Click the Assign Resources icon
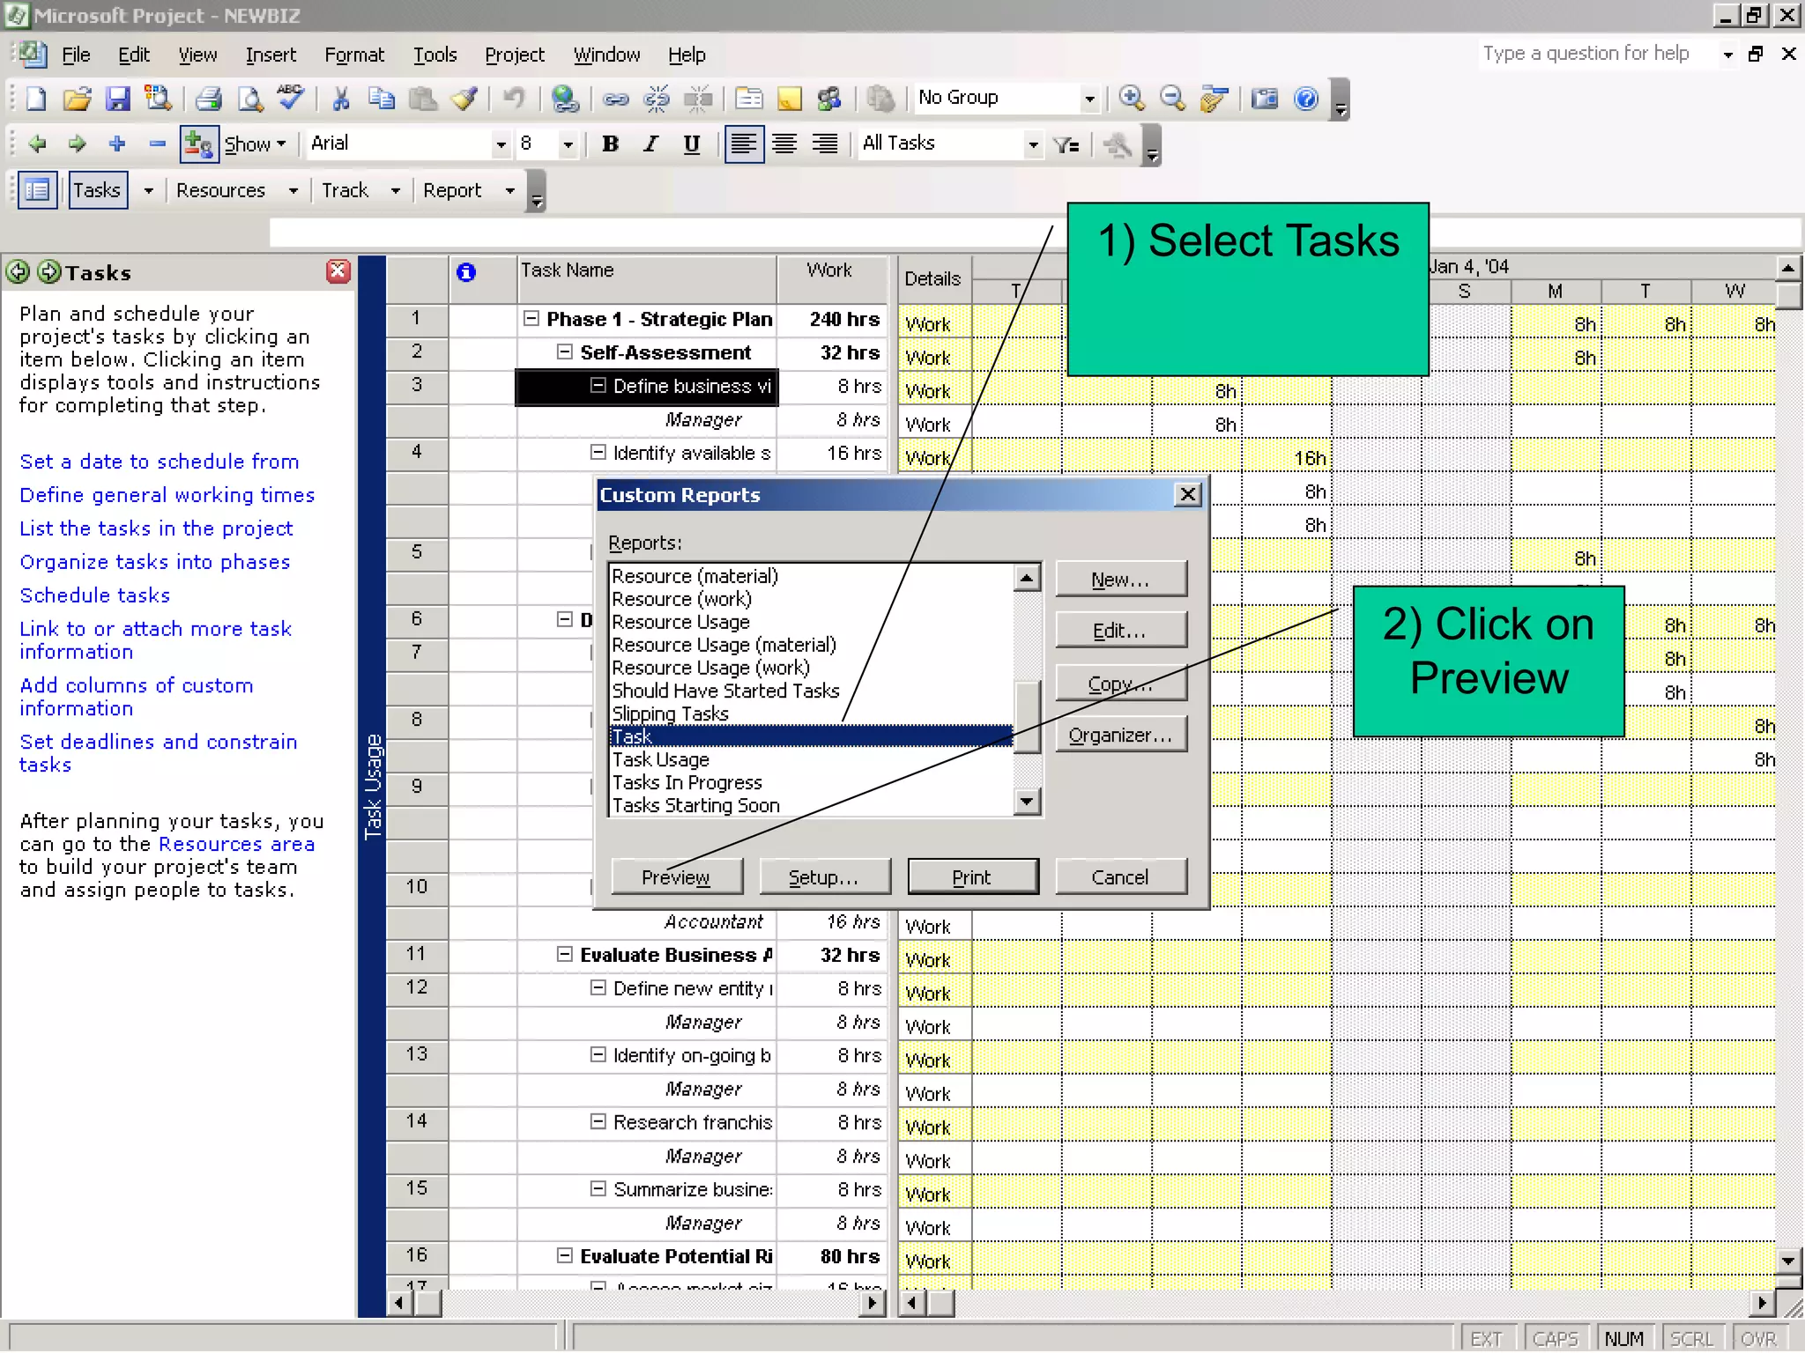The image size is (1805, 1353). point(829,99)
